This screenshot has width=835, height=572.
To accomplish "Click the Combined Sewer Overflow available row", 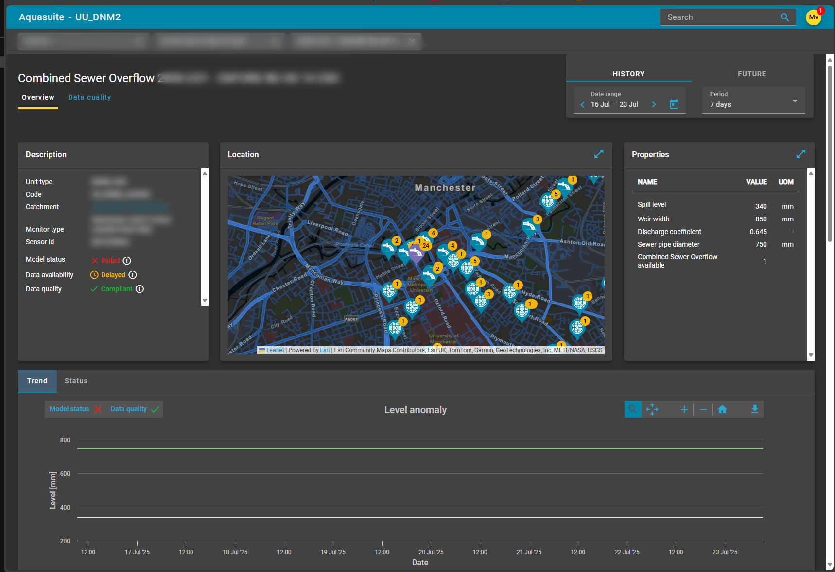I will tap(715, 261).
